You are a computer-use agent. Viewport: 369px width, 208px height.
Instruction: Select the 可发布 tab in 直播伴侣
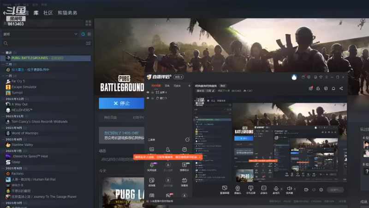(x=177, y=86)
